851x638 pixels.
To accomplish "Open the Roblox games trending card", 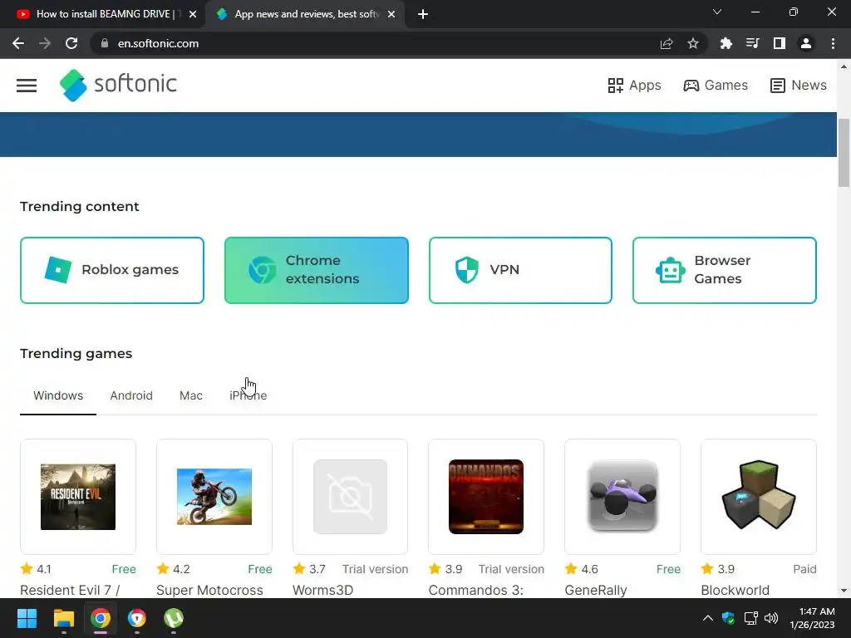I will point(112,270).
